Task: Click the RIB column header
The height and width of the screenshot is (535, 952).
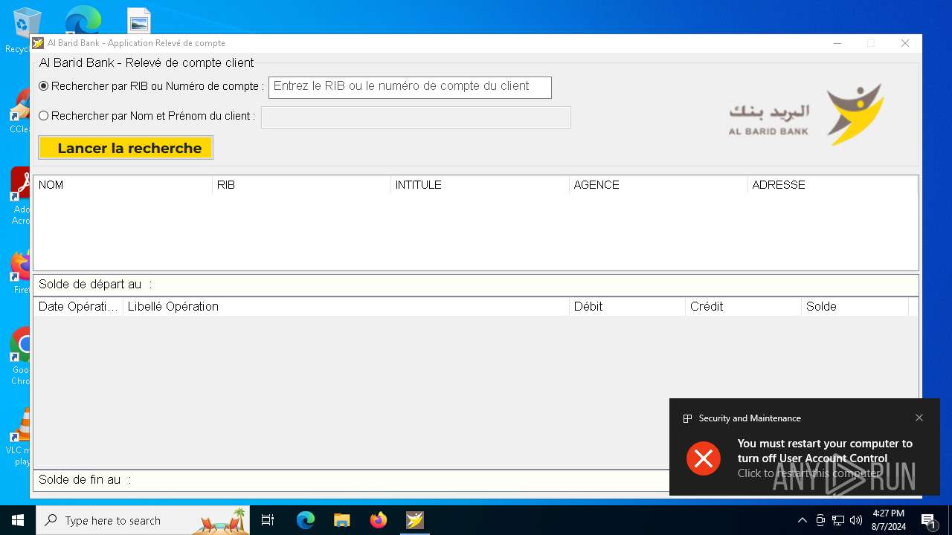Action: pos(301,185)
